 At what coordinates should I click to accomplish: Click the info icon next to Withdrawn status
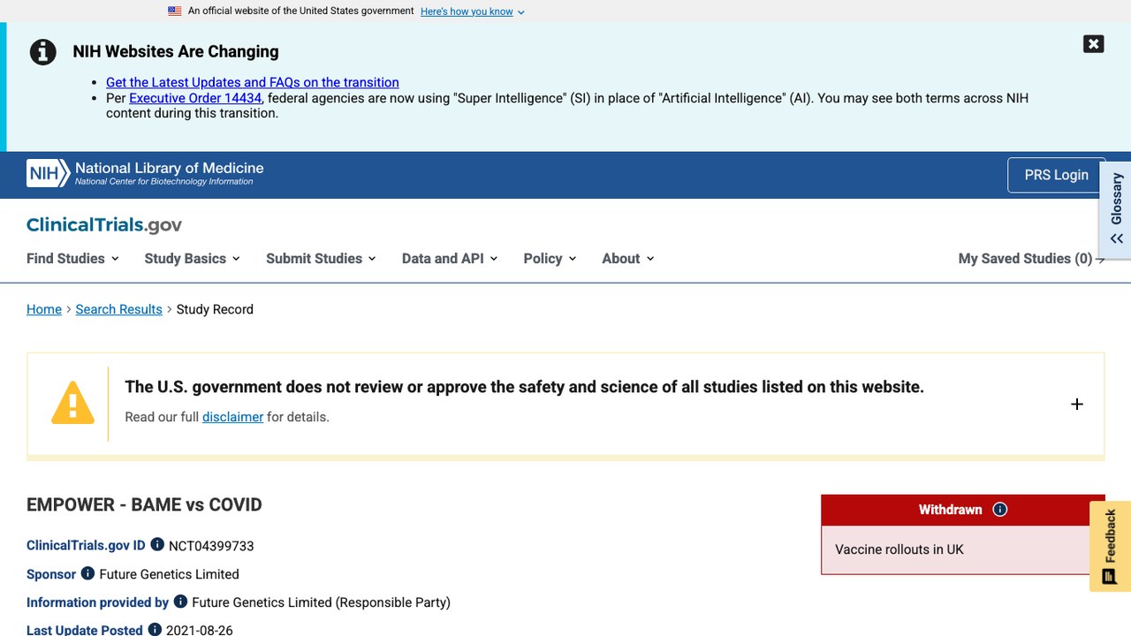tap(1000, 510)
